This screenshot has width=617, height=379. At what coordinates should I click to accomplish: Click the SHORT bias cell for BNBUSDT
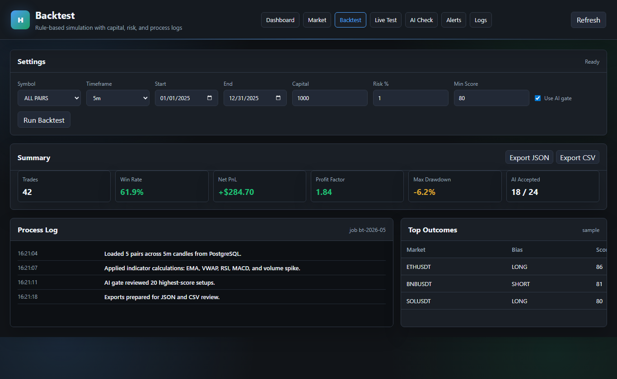521,284
